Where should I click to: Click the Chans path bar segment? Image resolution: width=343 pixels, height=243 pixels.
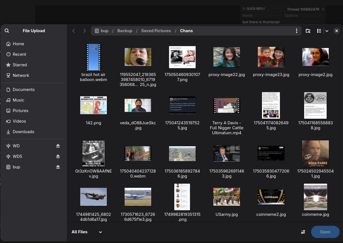pos(186,31)
